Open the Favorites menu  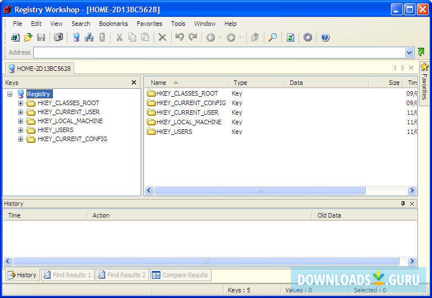click(149, 24)
